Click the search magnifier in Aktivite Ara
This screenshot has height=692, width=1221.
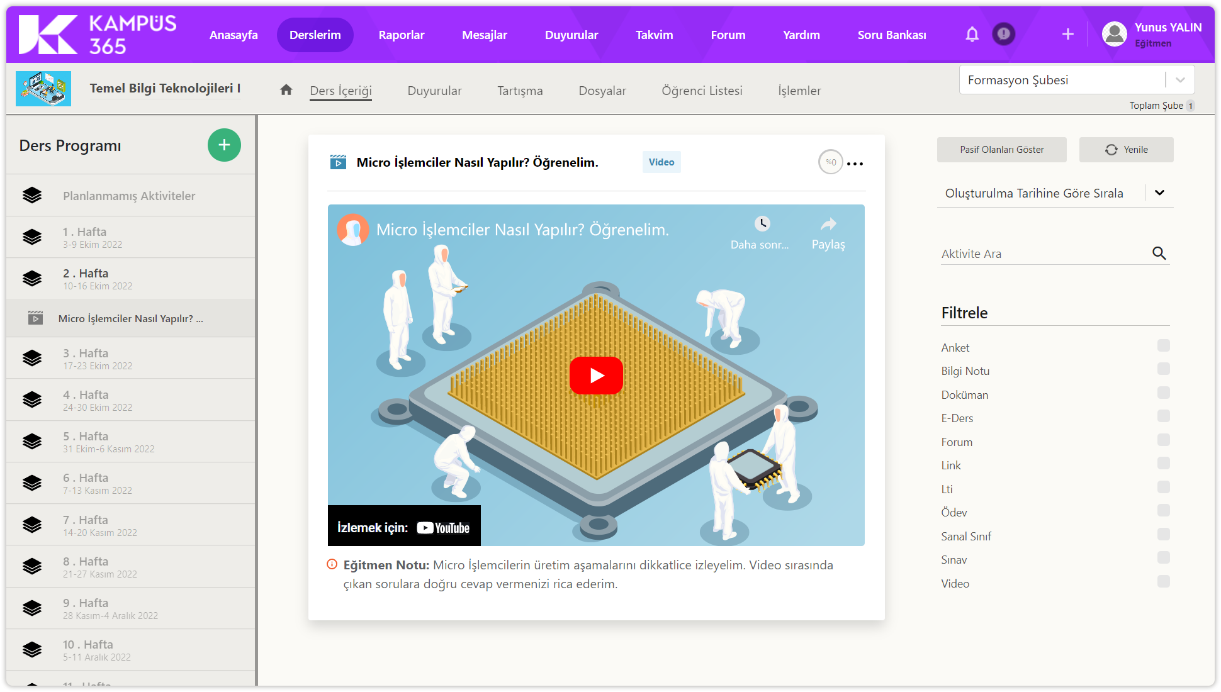pos(1159,254)
